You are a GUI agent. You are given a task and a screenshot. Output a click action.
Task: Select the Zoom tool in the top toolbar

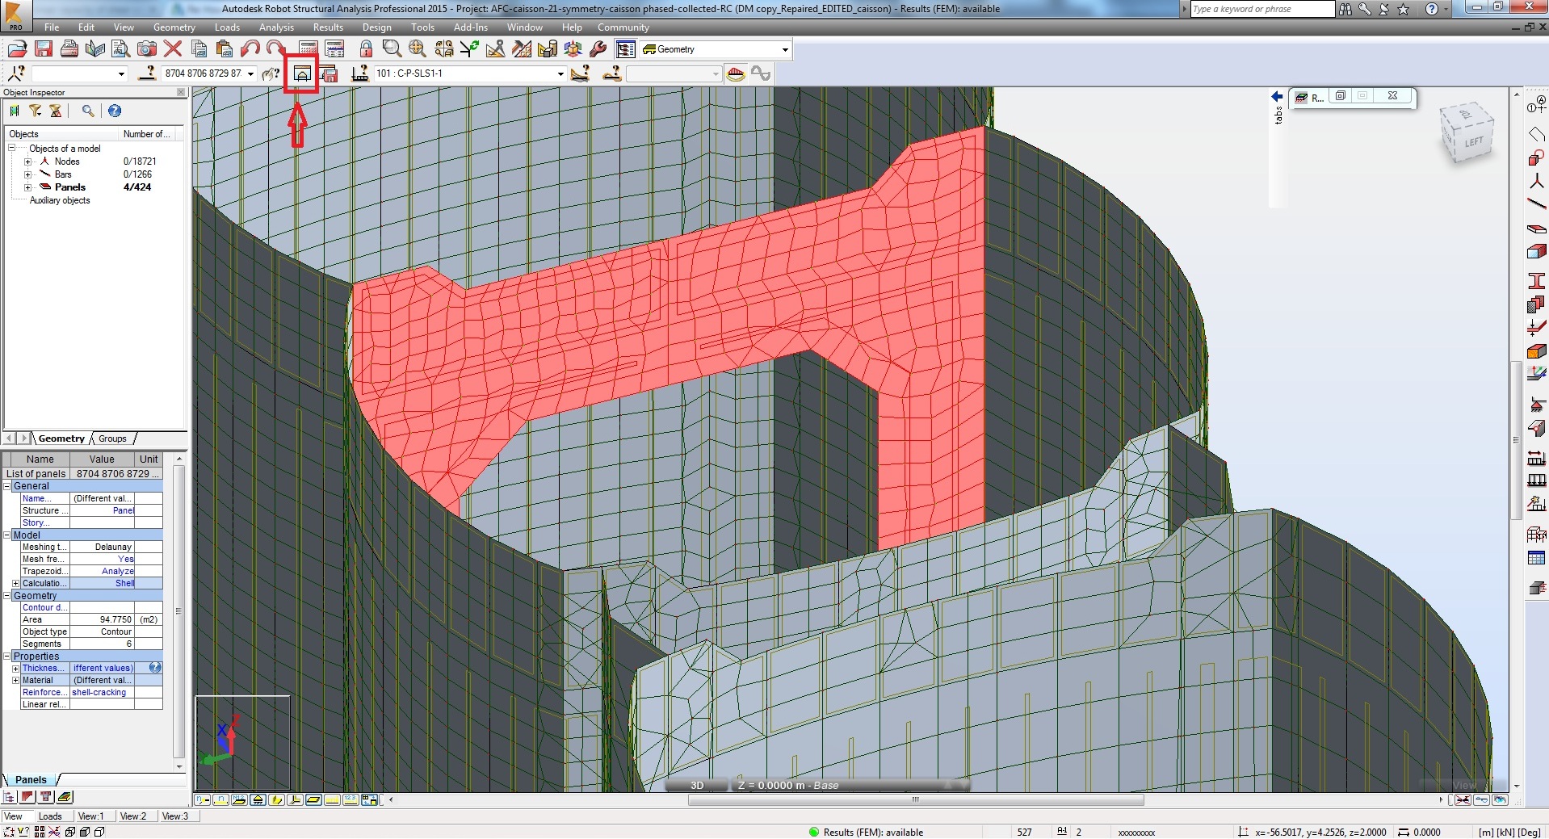(x=392, y=48)
